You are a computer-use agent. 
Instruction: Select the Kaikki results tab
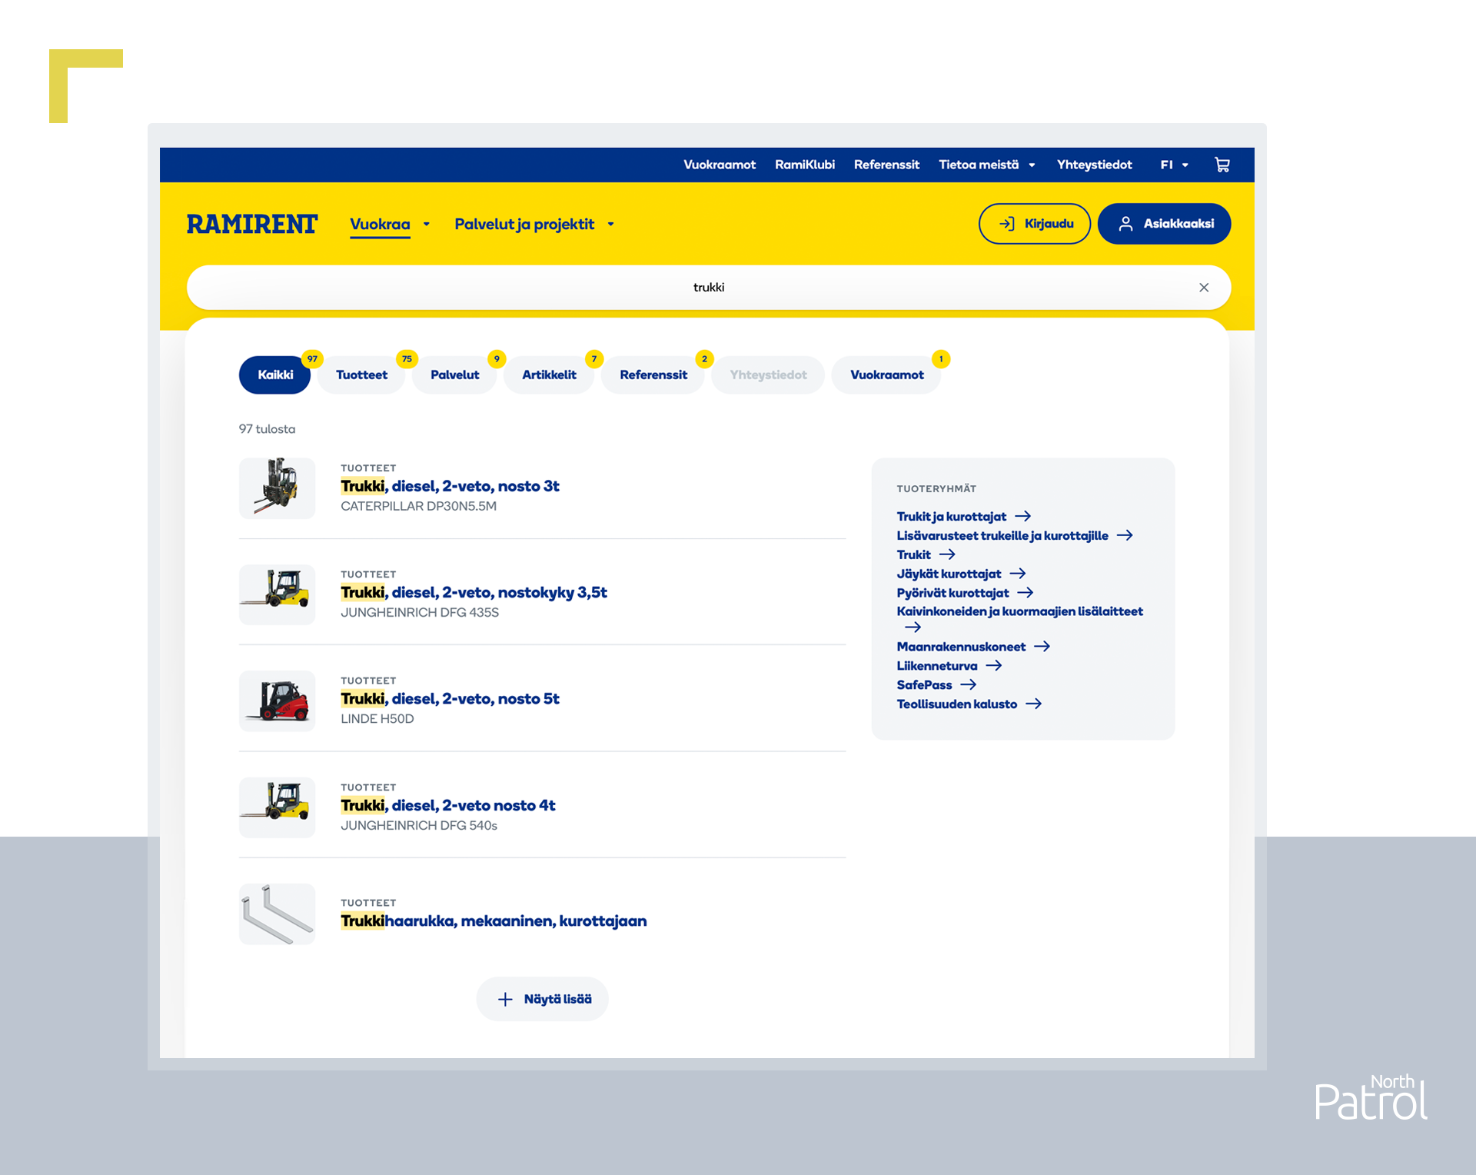(x=275, y=374)
